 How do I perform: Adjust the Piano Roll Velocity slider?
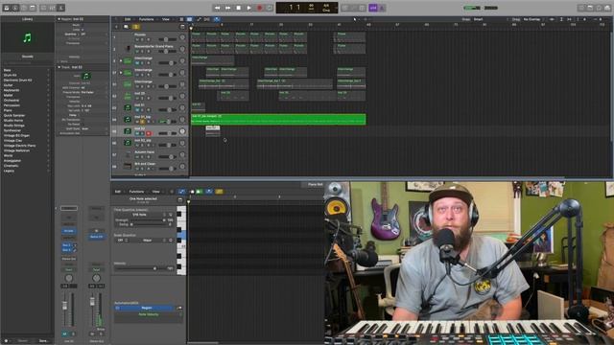click(141, 268)
